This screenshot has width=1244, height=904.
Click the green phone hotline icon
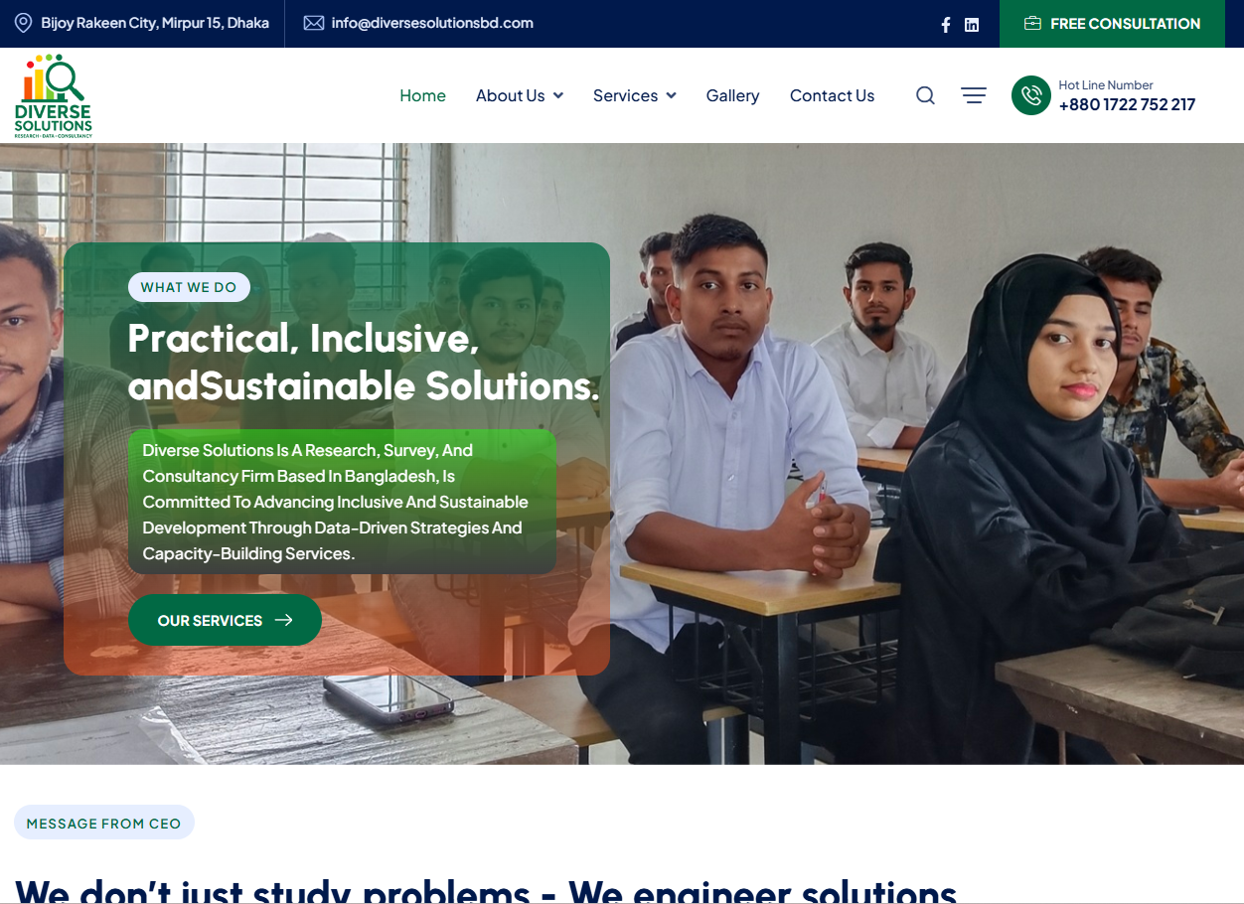coord(1031,95)
